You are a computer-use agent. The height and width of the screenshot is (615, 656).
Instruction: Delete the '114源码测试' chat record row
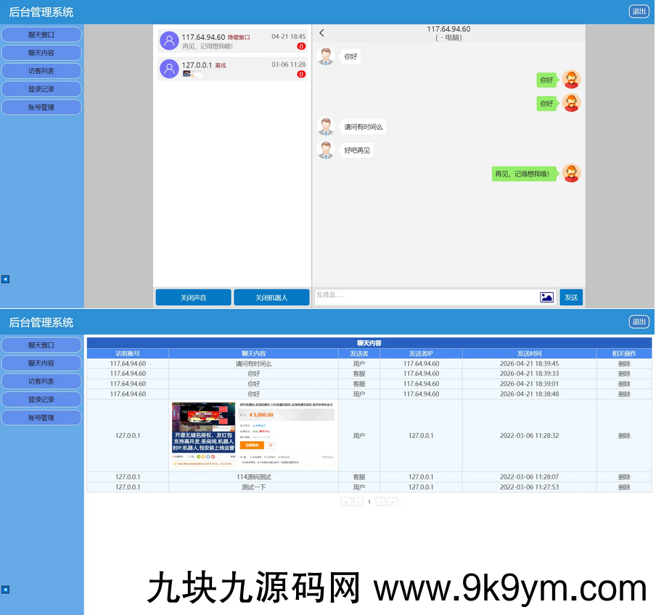point(624,477)
